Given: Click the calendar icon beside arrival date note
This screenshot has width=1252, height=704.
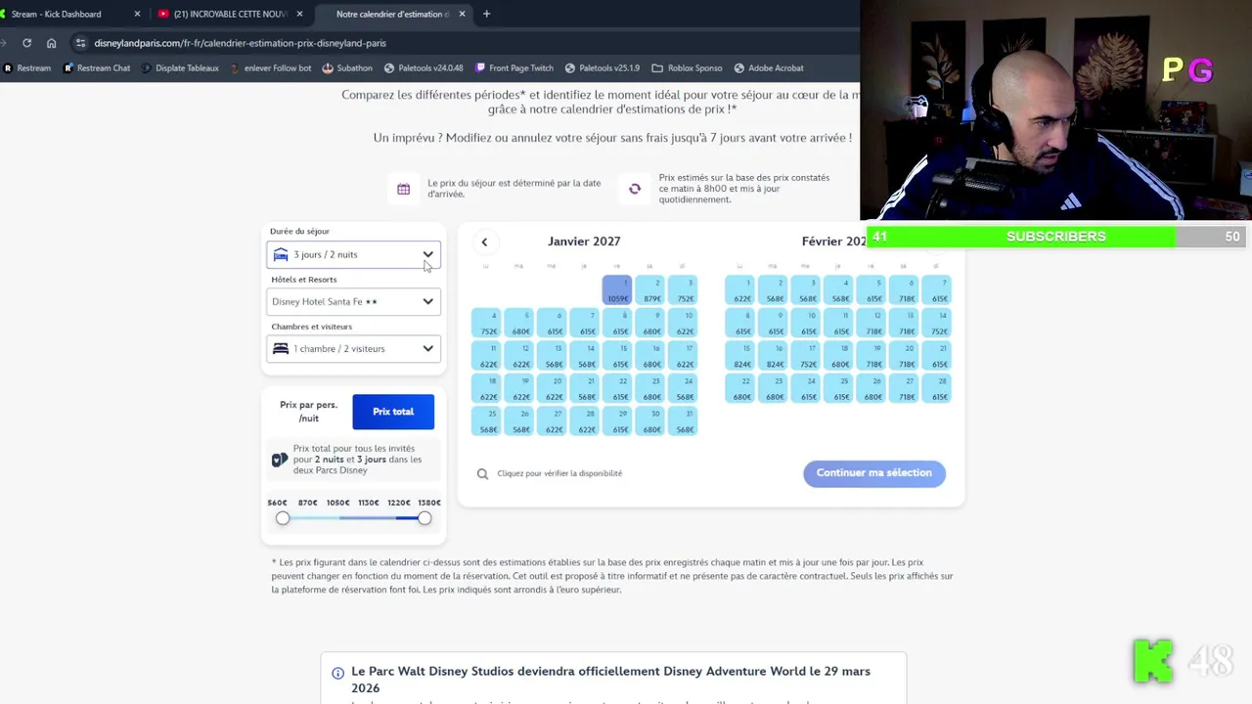Looking at the screenshot, I should [403, 189].
